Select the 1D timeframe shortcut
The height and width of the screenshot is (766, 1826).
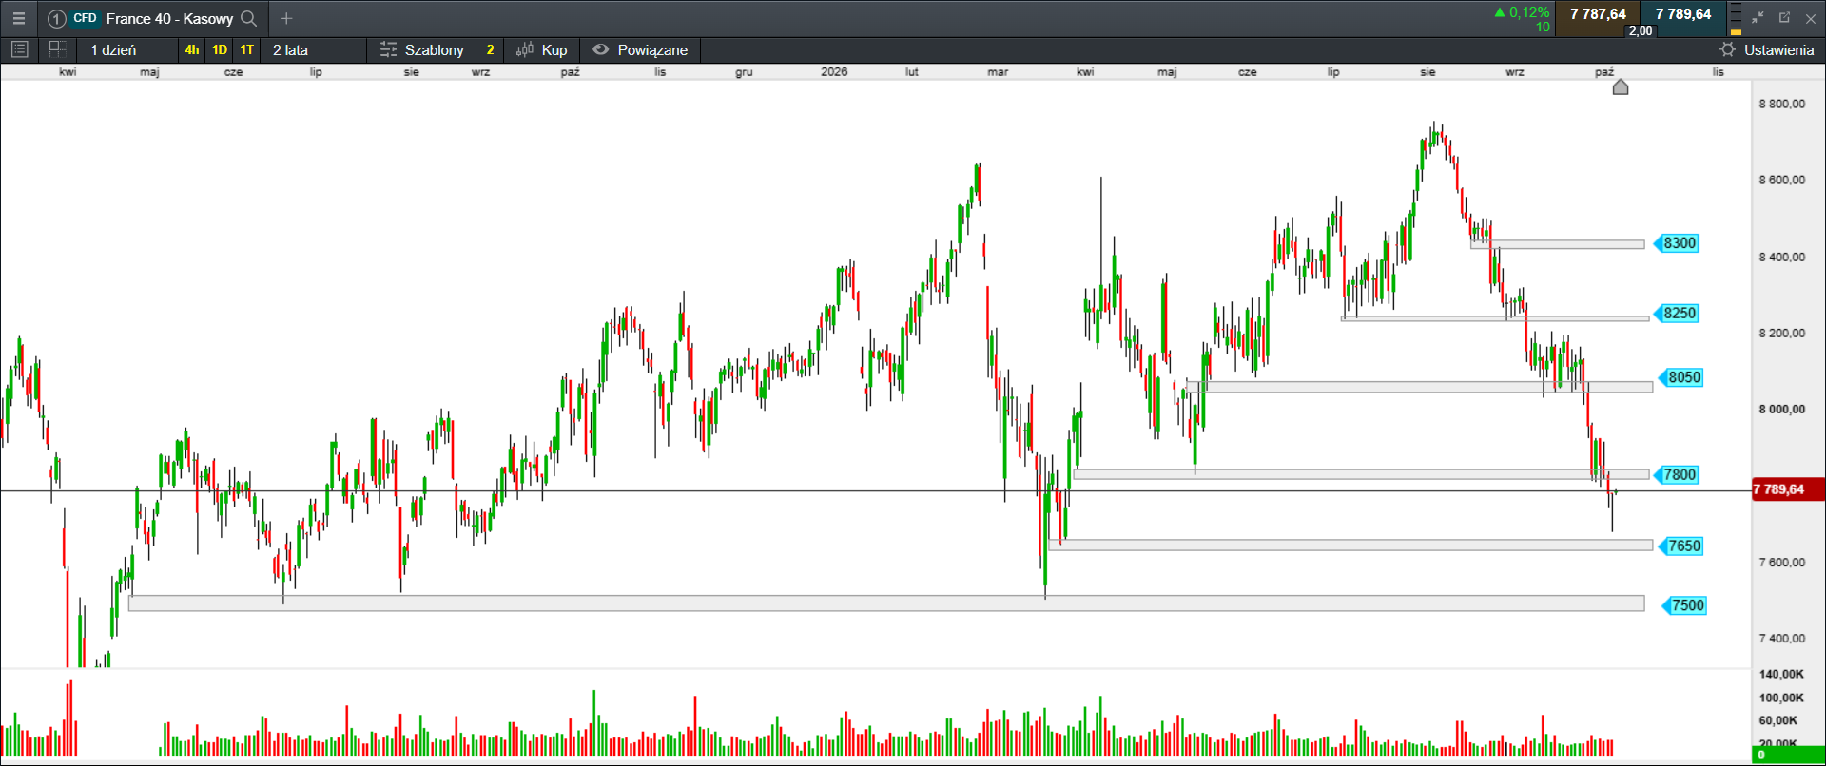(x=220, y=49)
